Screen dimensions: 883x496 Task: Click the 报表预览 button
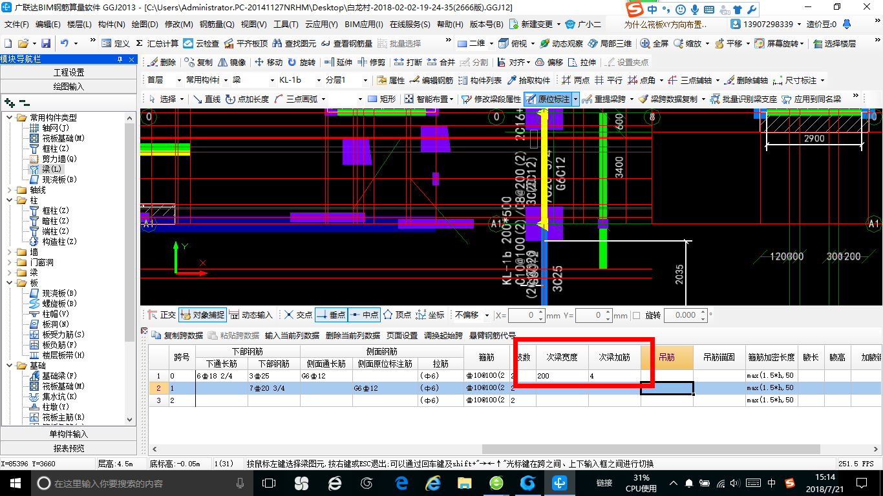[x=69, y=448]
